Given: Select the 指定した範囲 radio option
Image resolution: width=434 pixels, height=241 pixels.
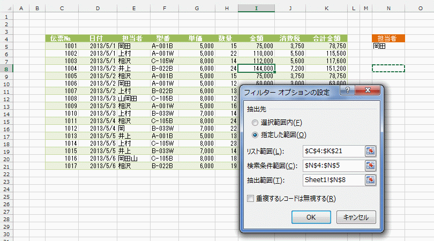Looking at the screenshot, I should pos(255,134).
